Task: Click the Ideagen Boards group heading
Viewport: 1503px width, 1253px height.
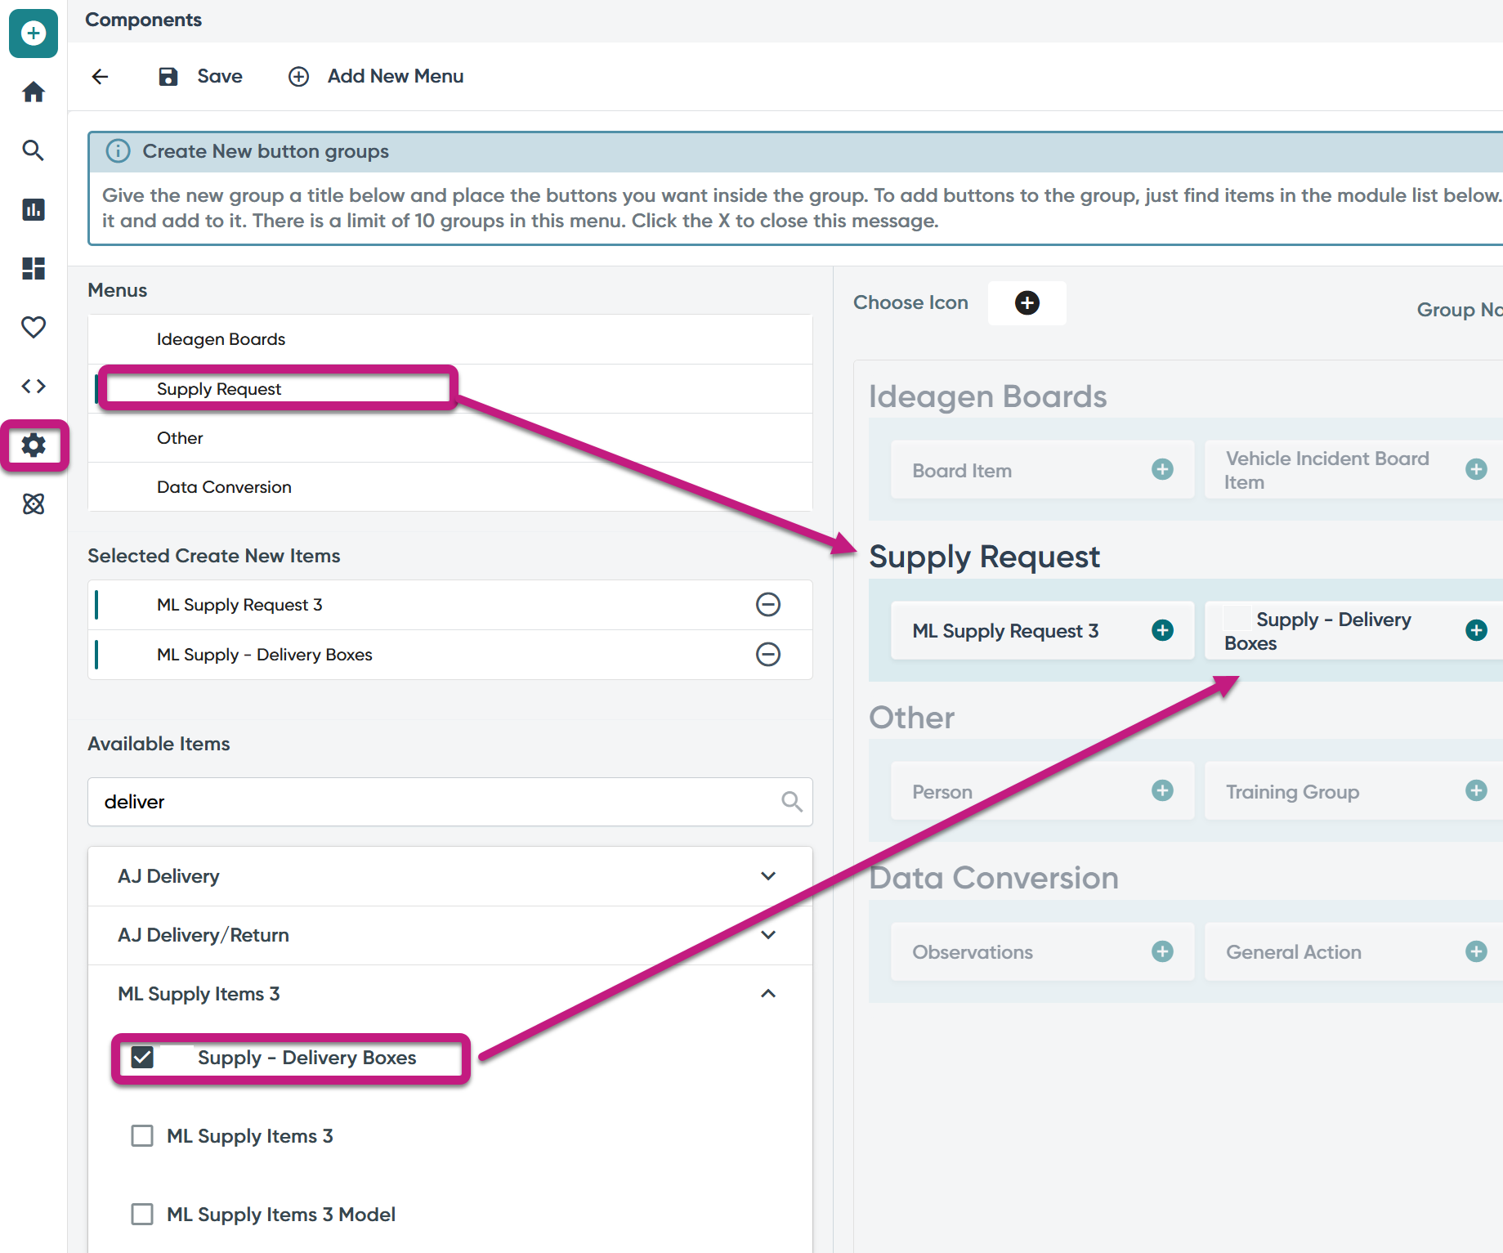Action: pyautogui.click(x=987, y=396)
